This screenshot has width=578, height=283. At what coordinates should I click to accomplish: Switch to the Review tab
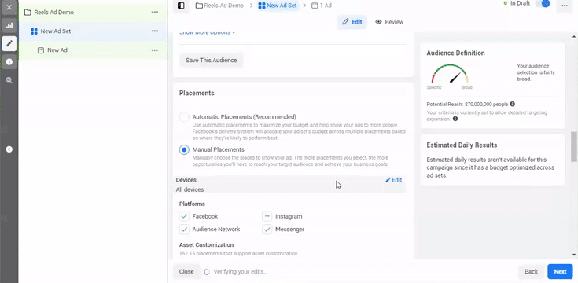point(389,22)
